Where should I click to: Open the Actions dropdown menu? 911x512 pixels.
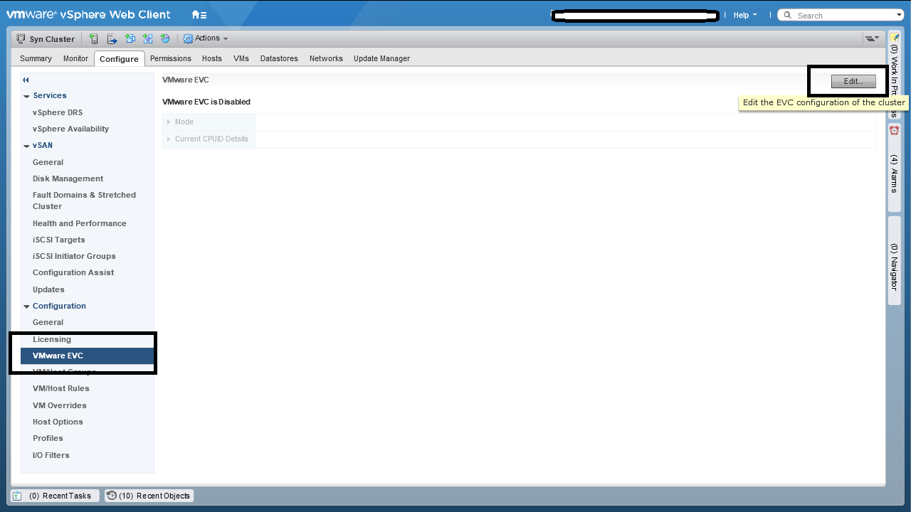(x=206, y=38)
